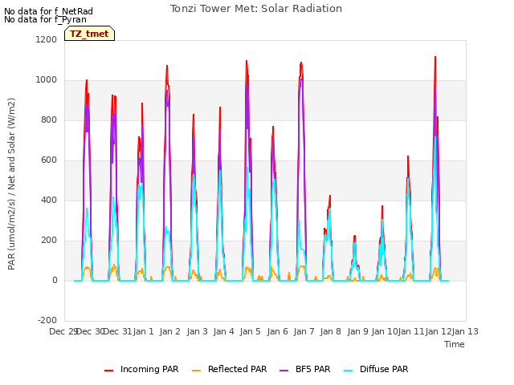514x385 pixels.
Task: Click the Jan 9 x-axis date label
Action: click(357, 331)
